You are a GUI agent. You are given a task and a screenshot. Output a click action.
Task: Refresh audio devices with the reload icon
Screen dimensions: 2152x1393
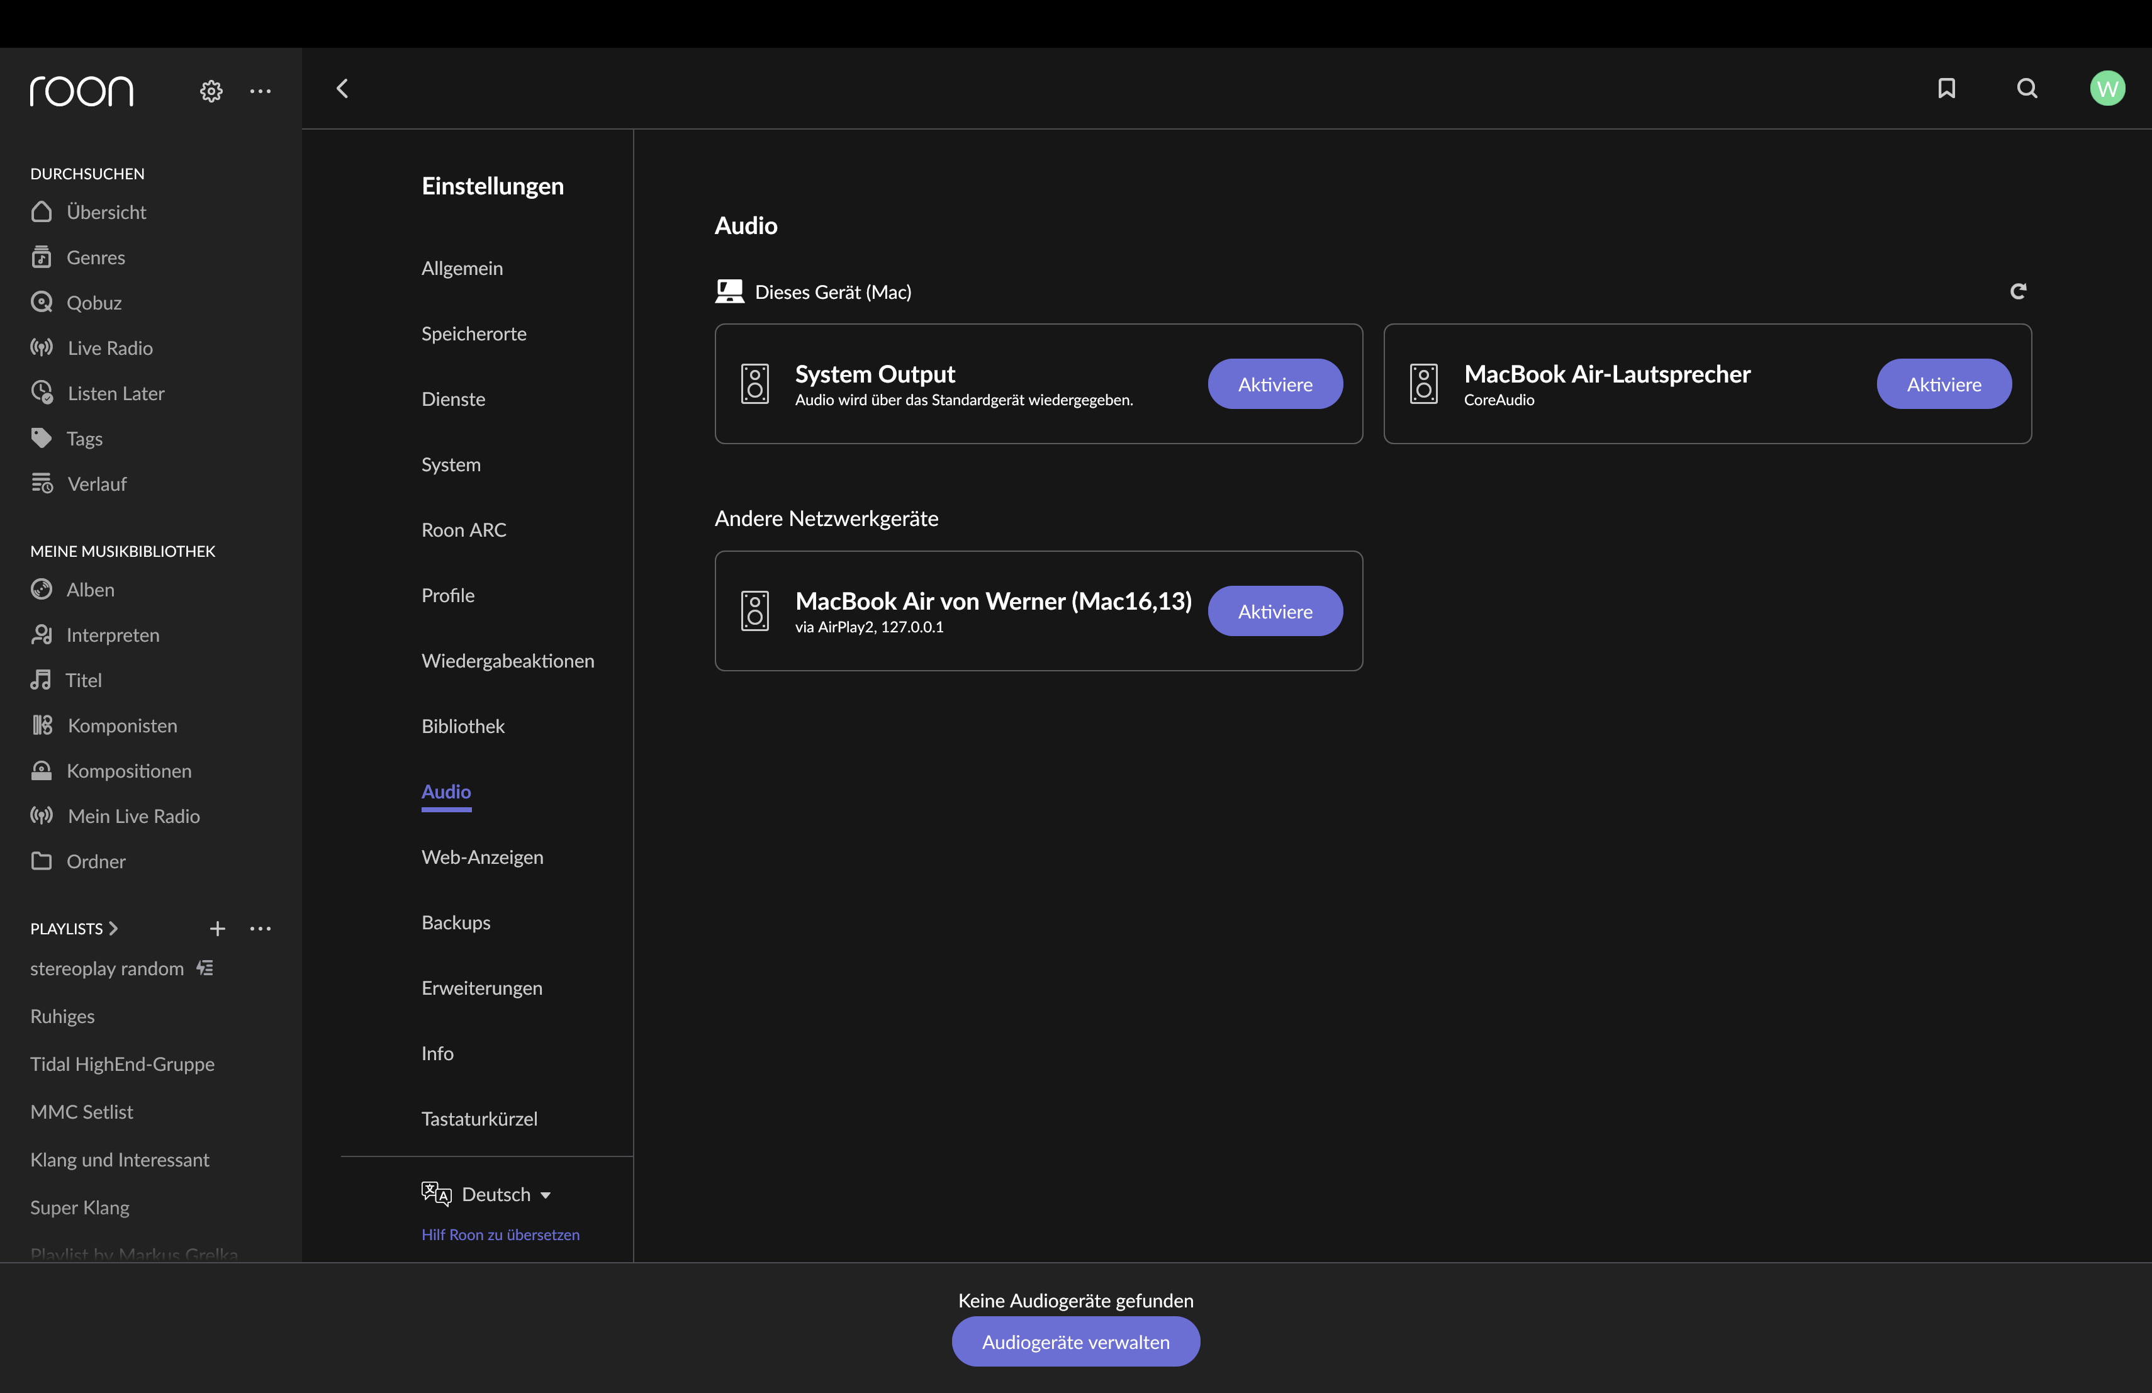[x=2017, y=291]
